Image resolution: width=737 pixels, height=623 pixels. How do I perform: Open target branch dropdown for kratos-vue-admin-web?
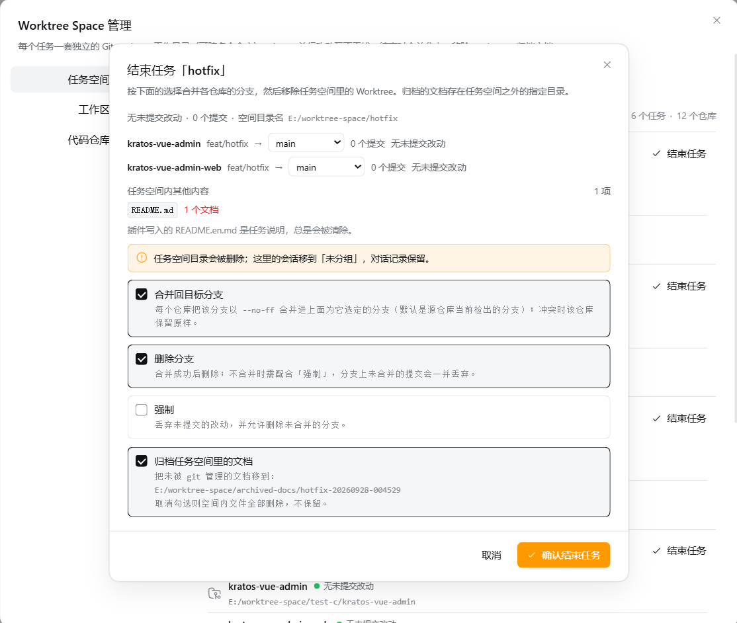click(x=327, y=167)
